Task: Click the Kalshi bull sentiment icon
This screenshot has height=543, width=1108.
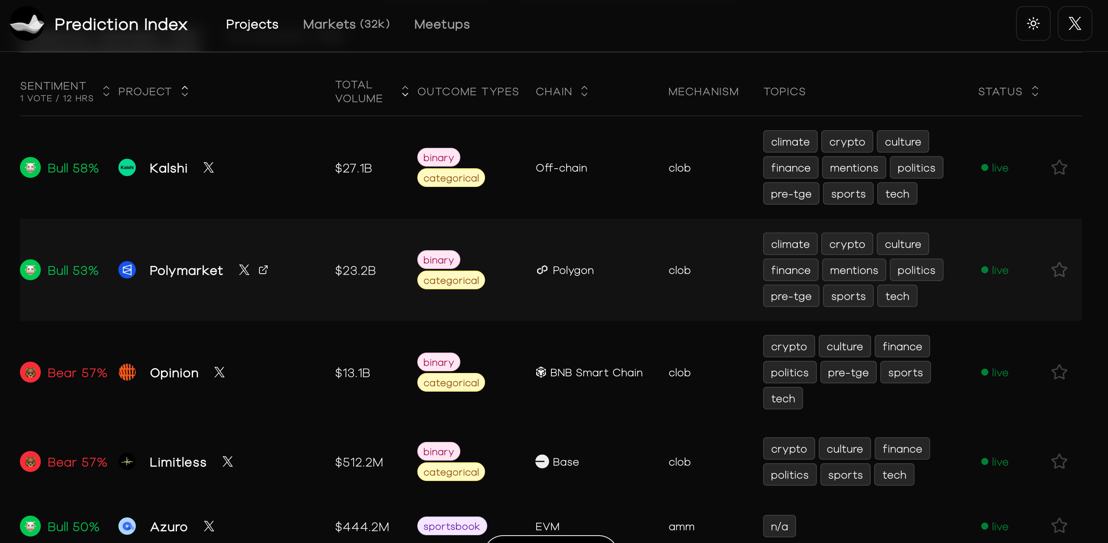Action: click(x=30, y=168)
